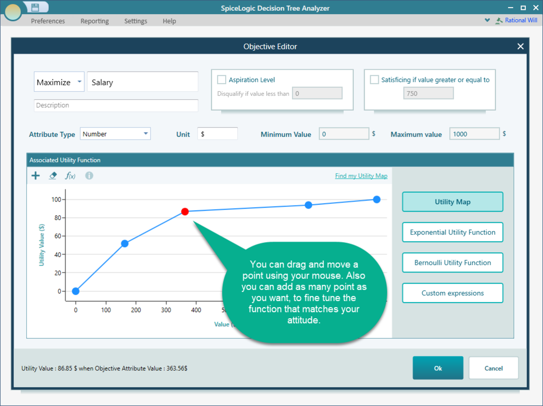The image size is (543, 406).
Task: Select the eraser icon in utility toolbar
Action: (x=53, y=176)
